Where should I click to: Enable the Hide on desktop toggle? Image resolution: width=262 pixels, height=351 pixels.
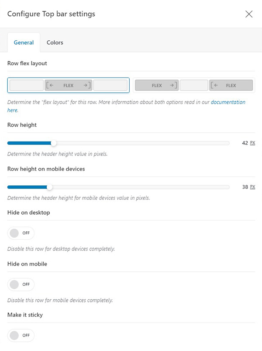tap(21, 233)
